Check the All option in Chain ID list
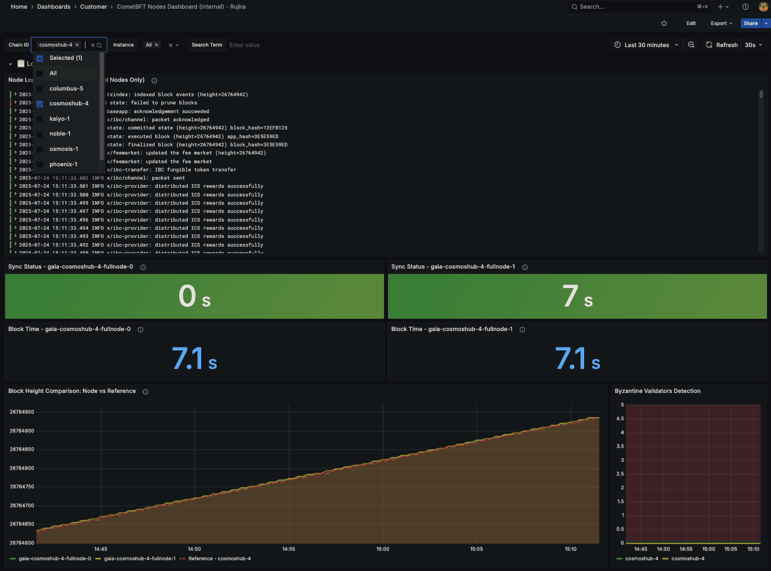Screen dimensions: 771x571 point(39,74)
